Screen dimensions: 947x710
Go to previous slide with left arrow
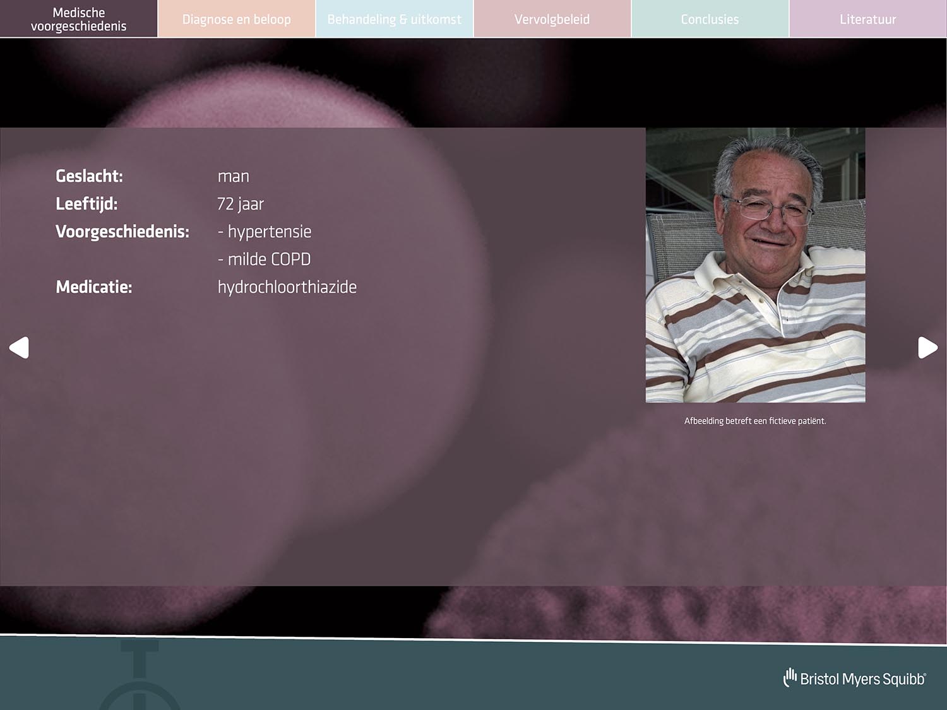(x=19, y=348)
